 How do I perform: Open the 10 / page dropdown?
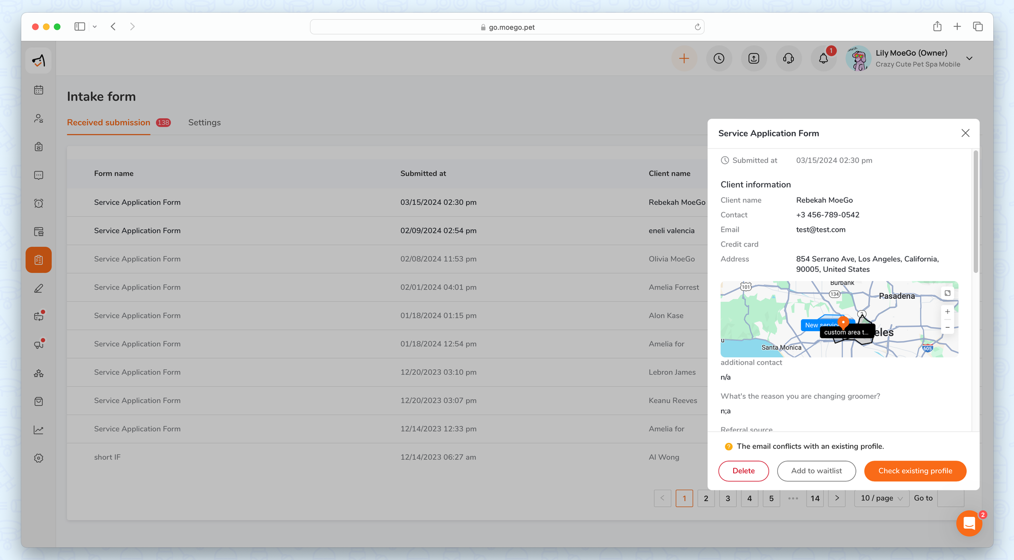(881, 499)
